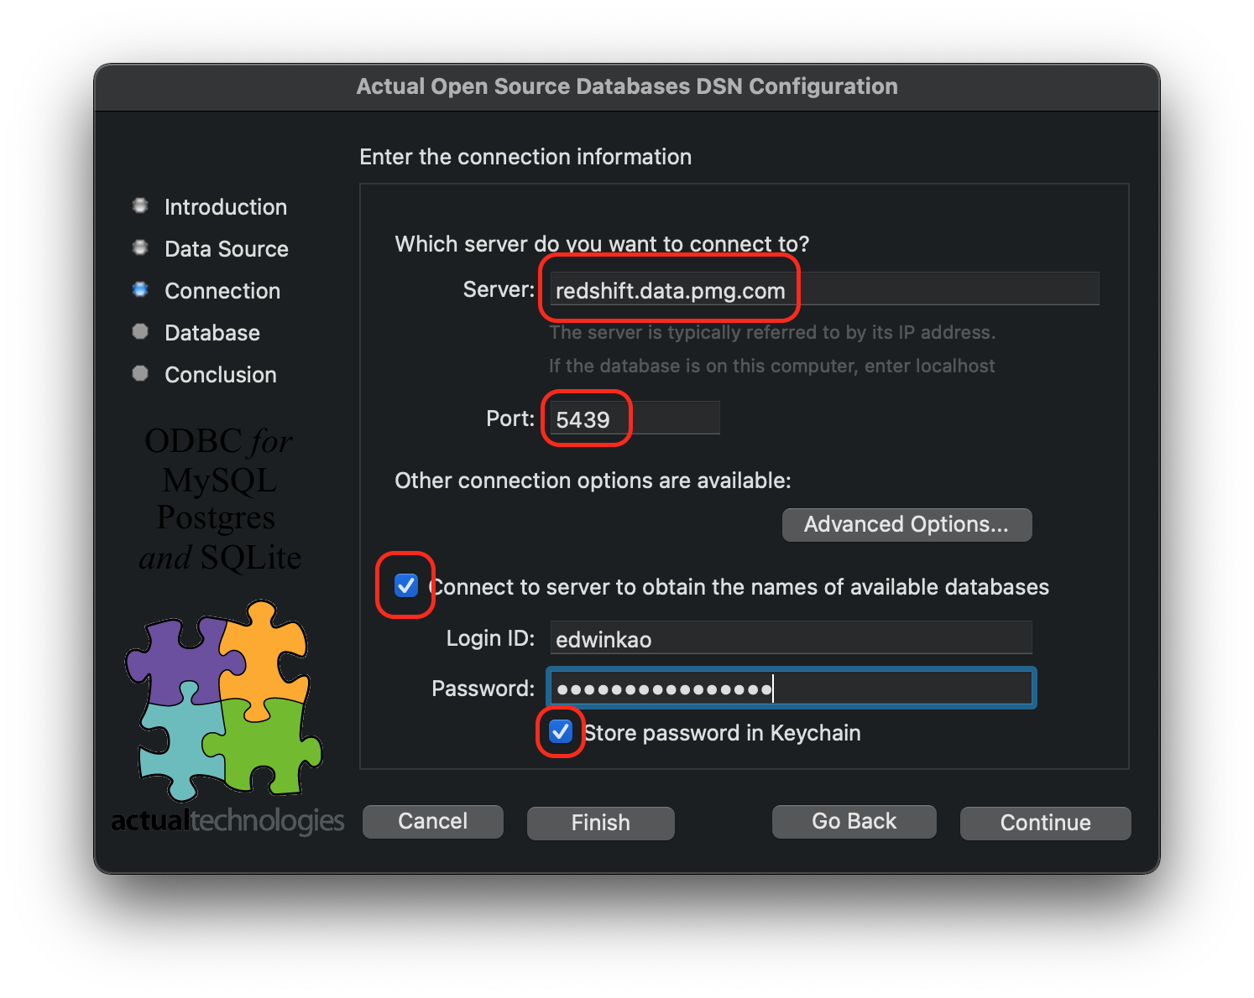
Task: Click the 'Port:' field label
Action: coord(510,418)
